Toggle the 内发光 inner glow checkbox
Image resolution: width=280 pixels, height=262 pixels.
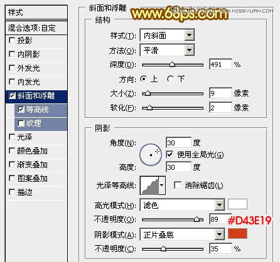click(12, 81)
